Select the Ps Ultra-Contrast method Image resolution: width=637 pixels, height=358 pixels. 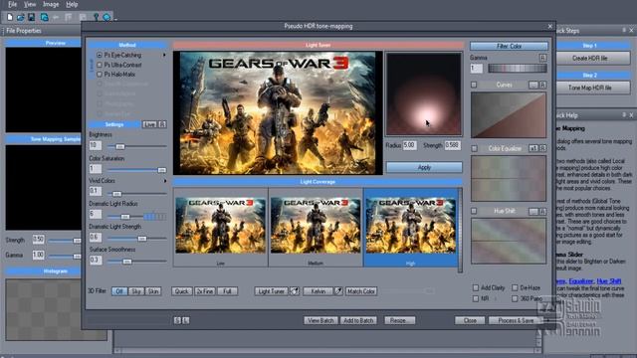119,65
